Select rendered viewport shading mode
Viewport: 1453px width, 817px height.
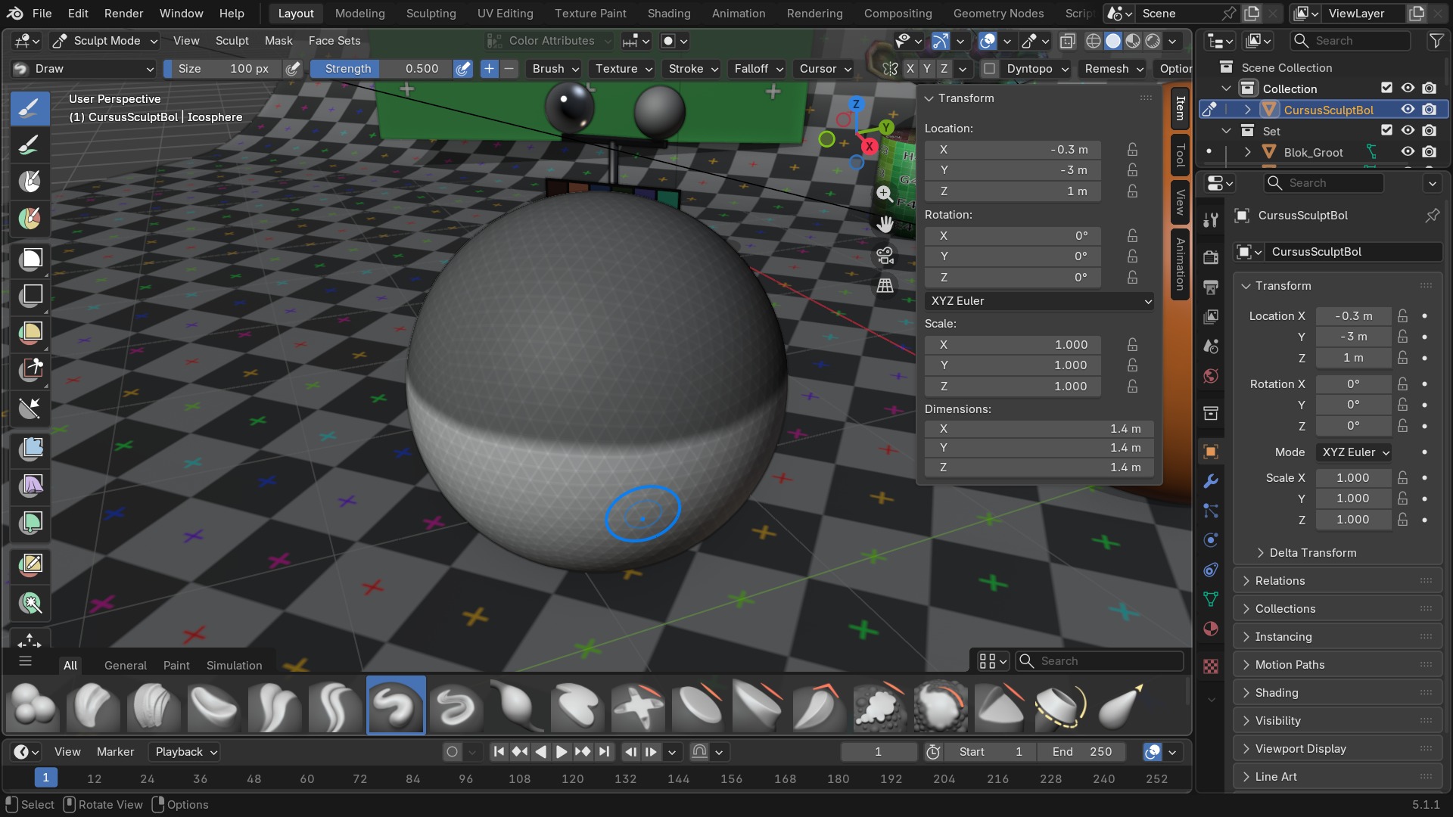tap(1153, 41)
